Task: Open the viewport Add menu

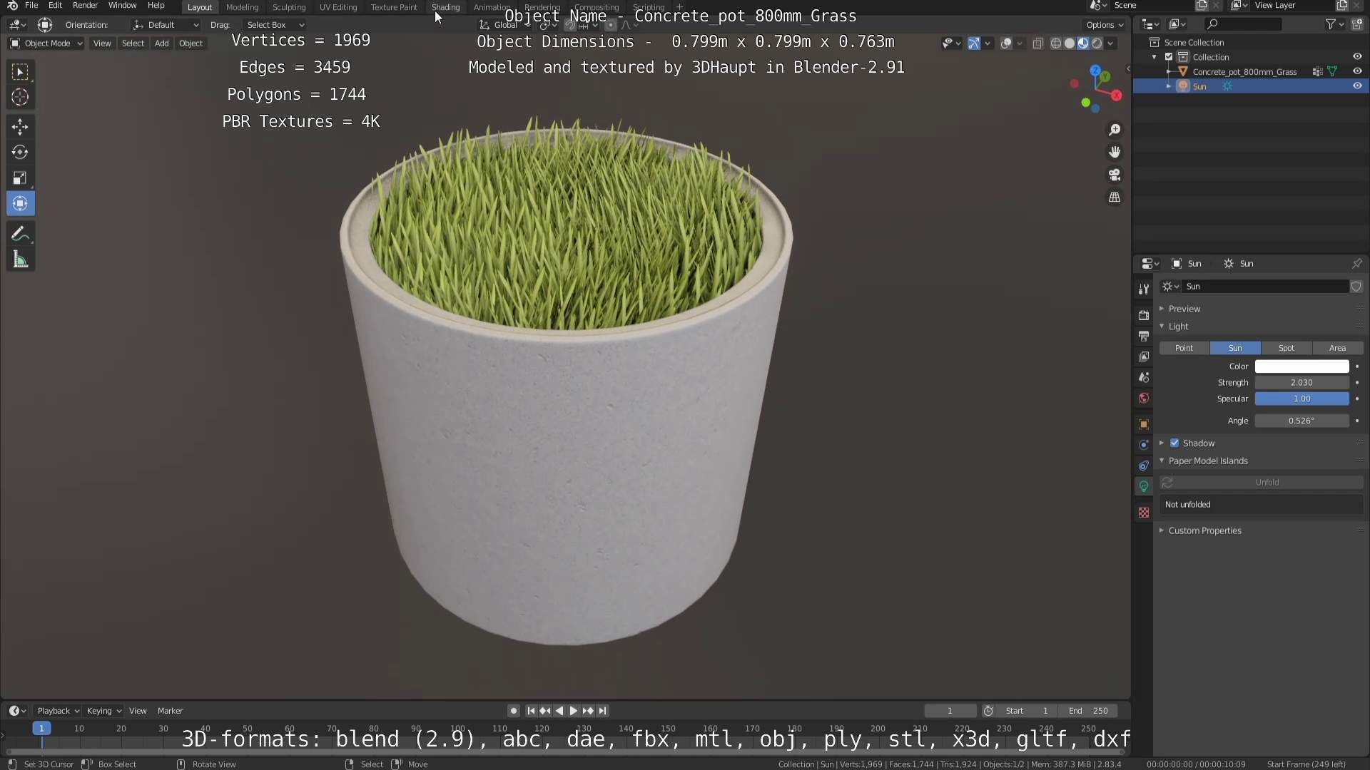Action: [162, 43]
